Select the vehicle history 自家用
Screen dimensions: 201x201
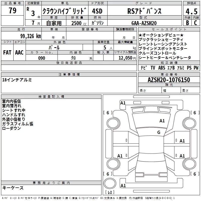[54, 23]
